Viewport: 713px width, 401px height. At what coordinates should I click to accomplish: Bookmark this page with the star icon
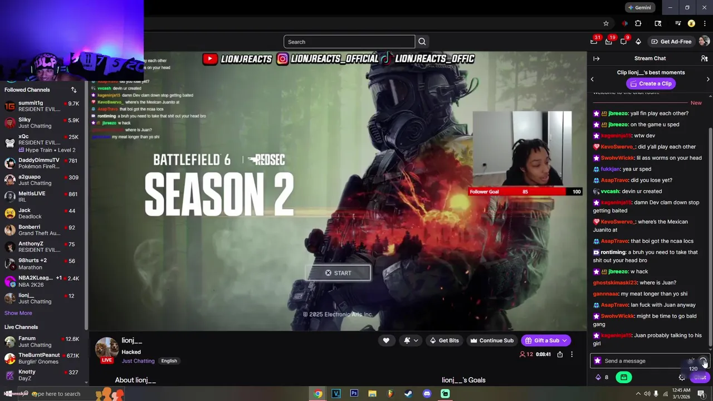[606, 23]
